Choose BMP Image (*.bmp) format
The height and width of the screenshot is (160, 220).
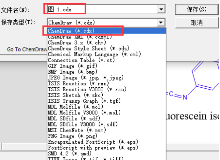tap(107, 72)
